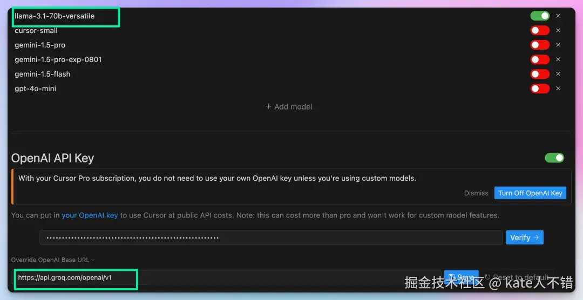Select the llama-3.1-70b-versatile model name
Screen dimensions: 583x300
pyautogui.click(x=55, y=16)
